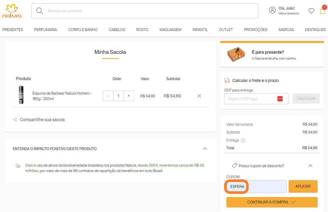This screenshot has width=328, height=212.
Task: Click the Minha Sacola title
Action: tap(110, 52)
